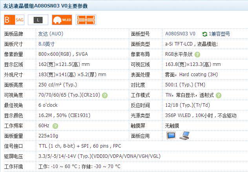248x172 pixels.
Task: Click the 光源类型 label cell
Action: (140, 115)
